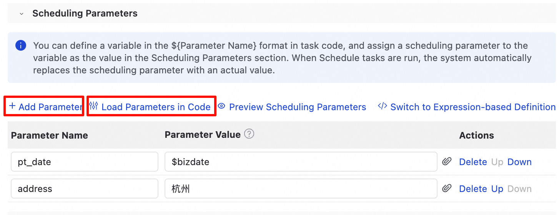Delete the pt_date parameter
The width and height of the screenshot is (559, 215).
tap(473, 162)
